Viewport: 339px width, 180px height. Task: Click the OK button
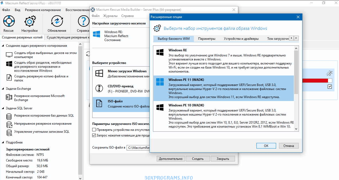[266, 146]
